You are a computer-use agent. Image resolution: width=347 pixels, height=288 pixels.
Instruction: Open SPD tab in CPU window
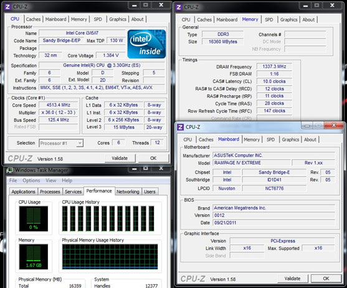(98, 19)
